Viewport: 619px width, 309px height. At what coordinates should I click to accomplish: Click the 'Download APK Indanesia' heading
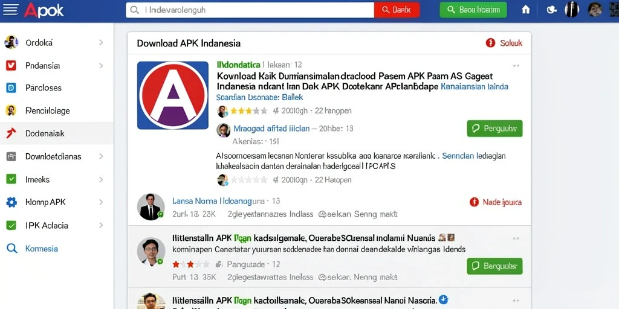pyautogui.click(x=189, y=43)
